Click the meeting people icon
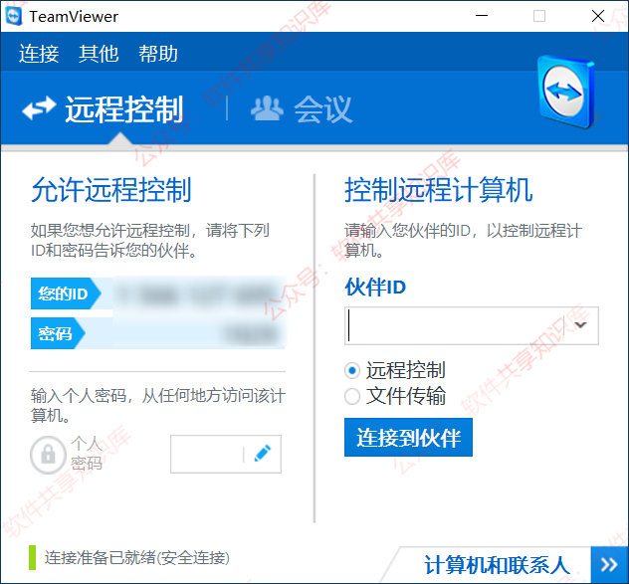 tap(267, 108)
